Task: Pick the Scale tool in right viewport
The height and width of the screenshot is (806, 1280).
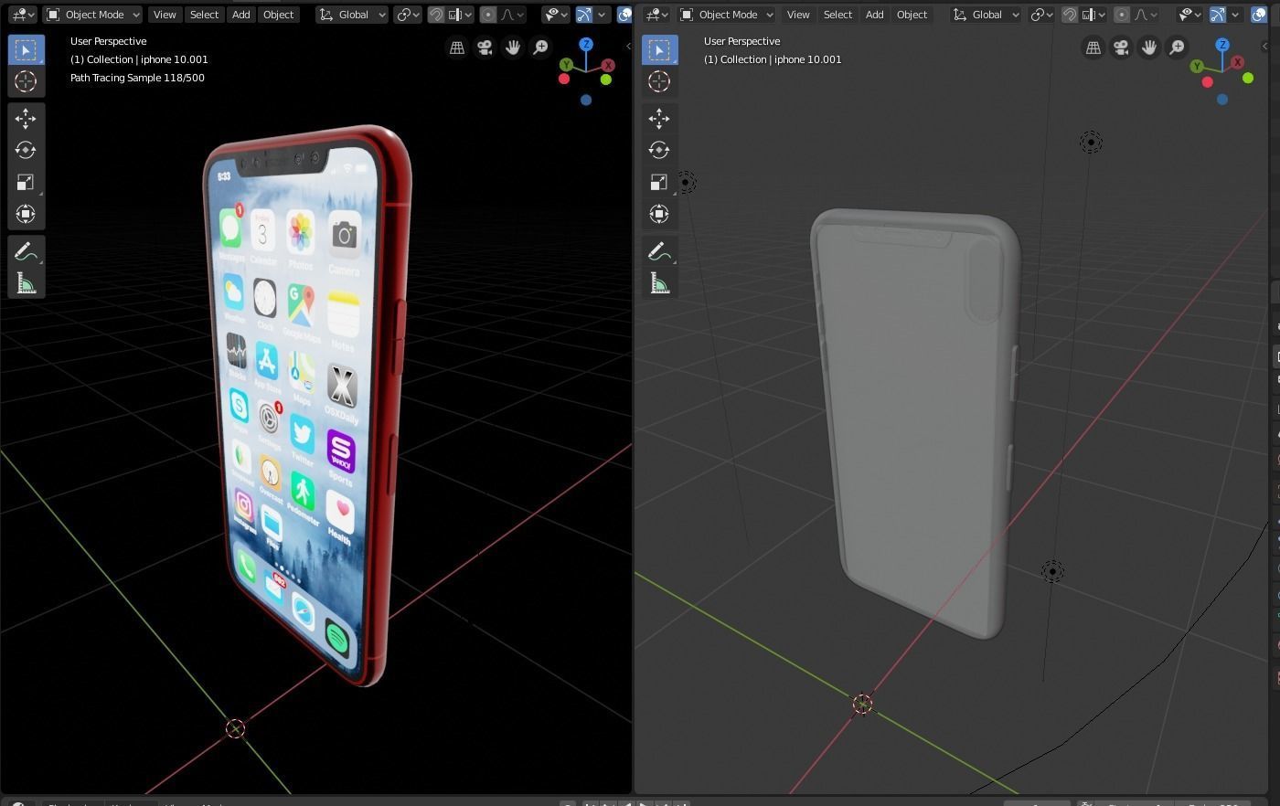Action: [x=659, y=182]
